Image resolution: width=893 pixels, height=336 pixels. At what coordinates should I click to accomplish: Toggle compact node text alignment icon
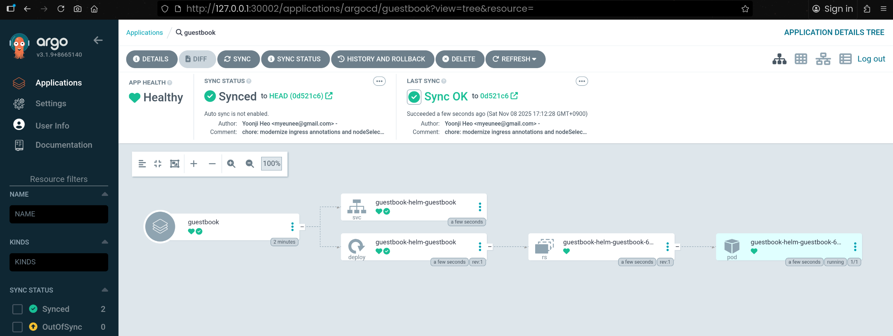(142, 163)
